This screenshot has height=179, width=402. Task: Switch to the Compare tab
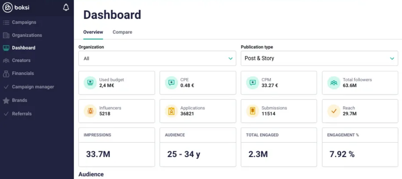pyautogui.click(x=122, y=32)
